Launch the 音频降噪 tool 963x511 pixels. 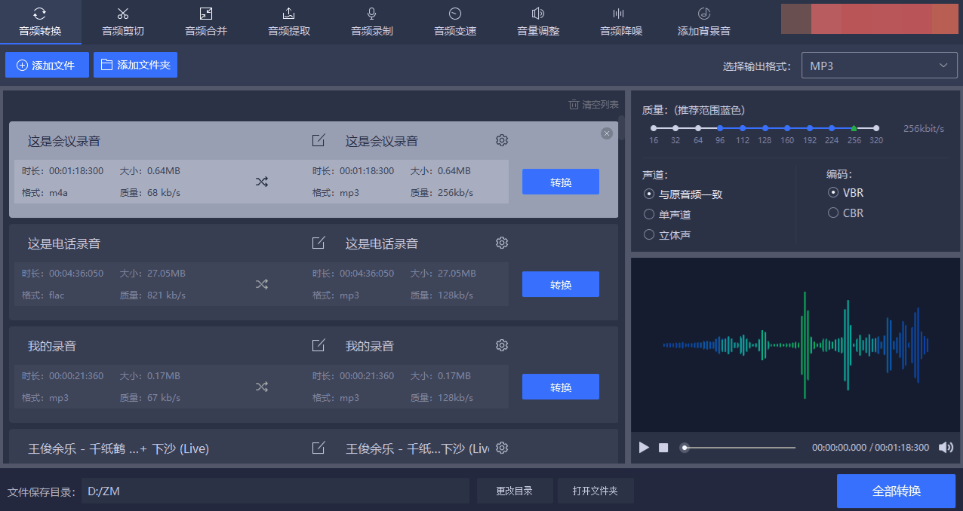point(620,23)
